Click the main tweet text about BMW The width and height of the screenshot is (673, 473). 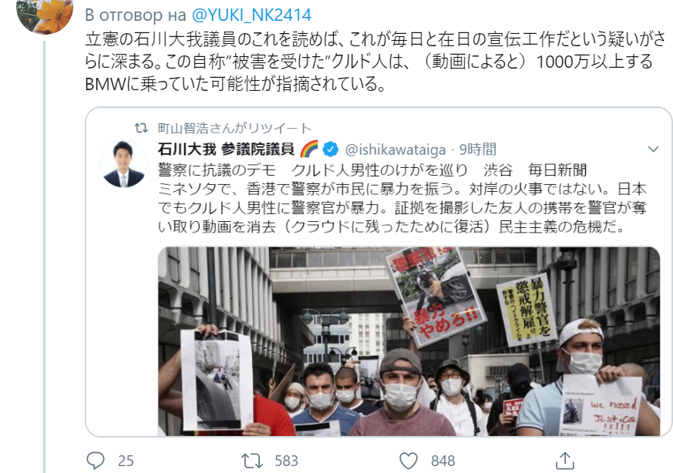click(x=375, y=62)
